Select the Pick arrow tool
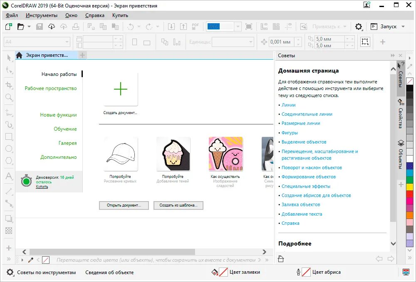416x282 pixels. tap(9, 58)
